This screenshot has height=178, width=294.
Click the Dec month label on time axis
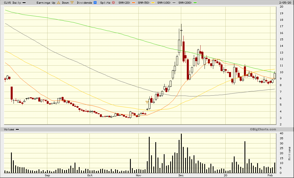181,175
